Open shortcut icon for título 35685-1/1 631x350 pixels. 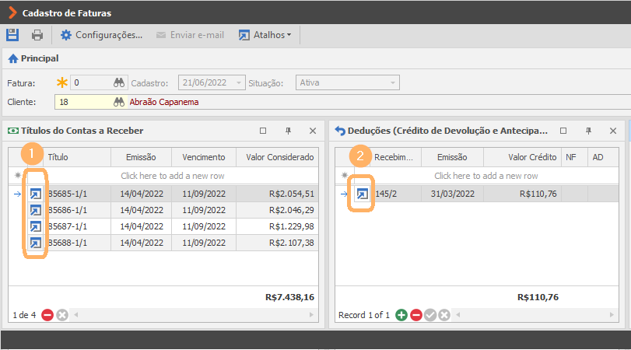(x=36, y=194)
